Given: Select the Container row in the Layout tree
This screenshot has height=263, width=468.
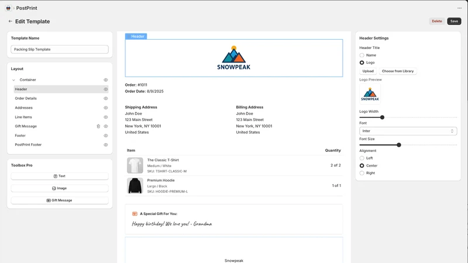Looking at the screenshot, I should [x=60, y=80].
